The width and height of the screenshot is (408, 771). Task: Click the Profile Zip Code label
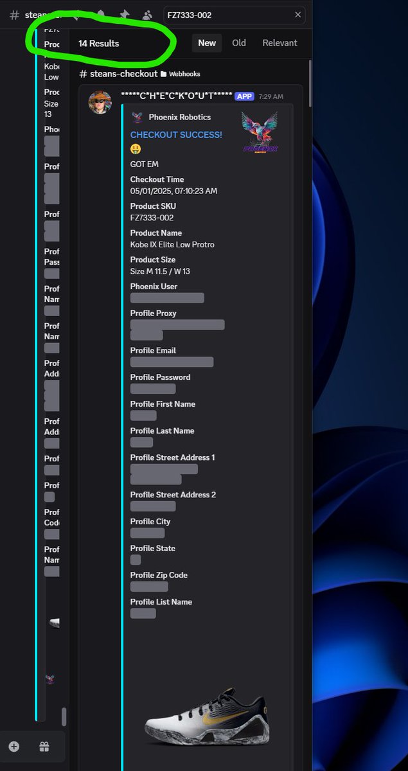click(159, 576)
